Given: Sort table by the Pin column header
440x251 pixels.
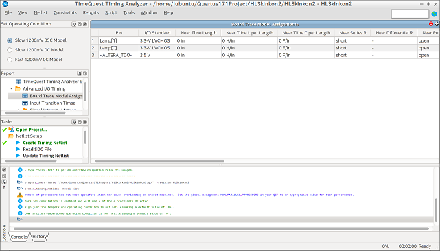Looking at the screenshot, I should (x=119, y=33).
